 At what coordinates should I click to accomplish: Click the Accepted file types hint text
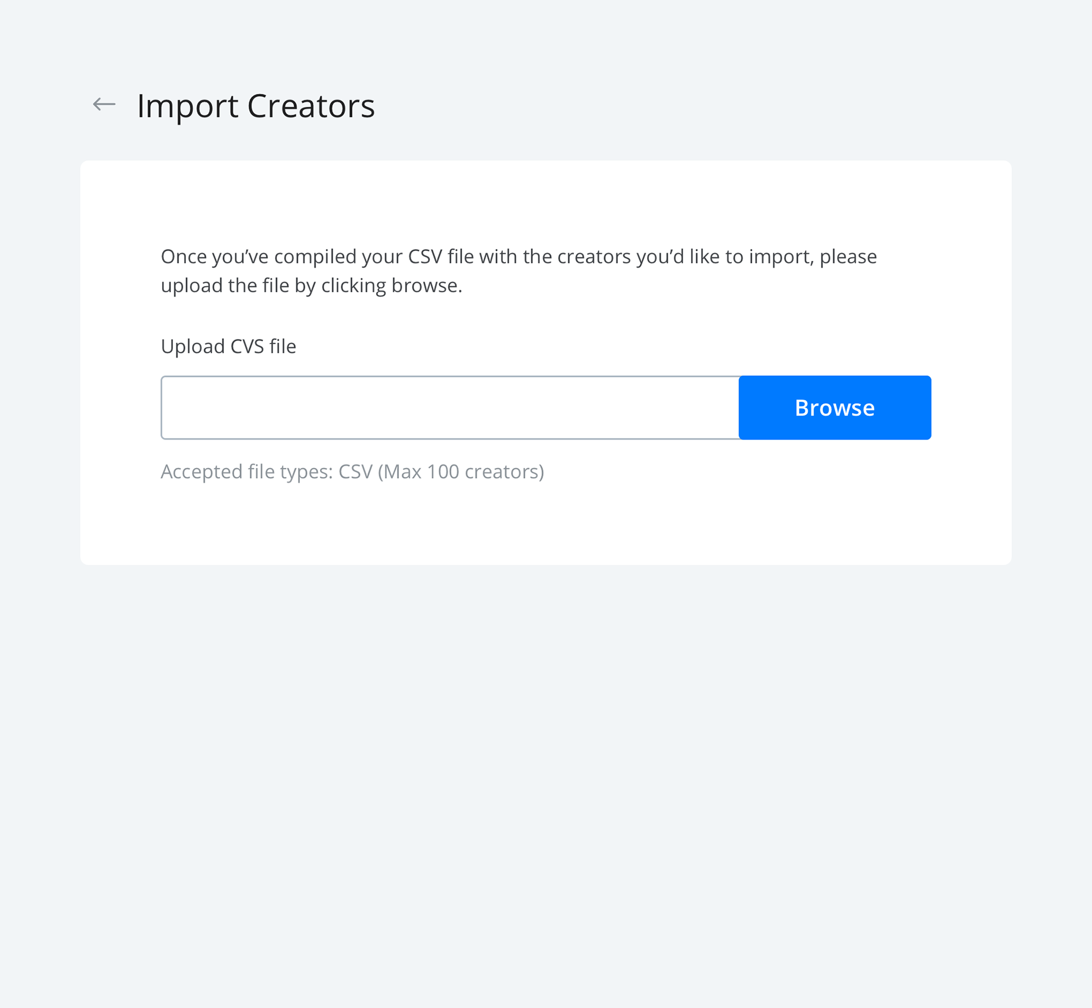tap(352, 472)
